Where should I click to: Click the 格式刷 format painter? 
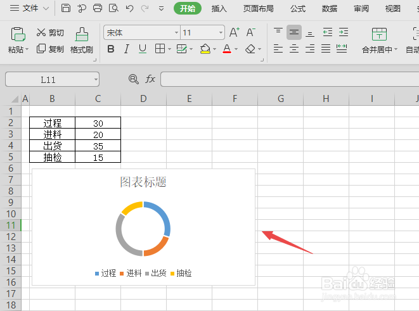pos(82,41)
